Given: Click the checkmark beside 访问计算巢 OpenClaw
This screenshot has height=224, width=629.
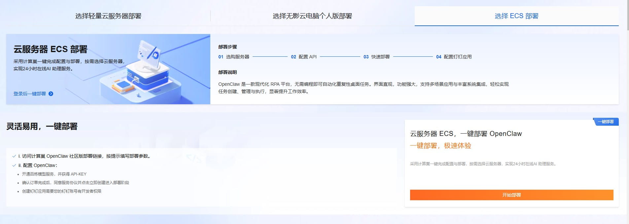Looking at the screenshot, I should coord(14,156).
